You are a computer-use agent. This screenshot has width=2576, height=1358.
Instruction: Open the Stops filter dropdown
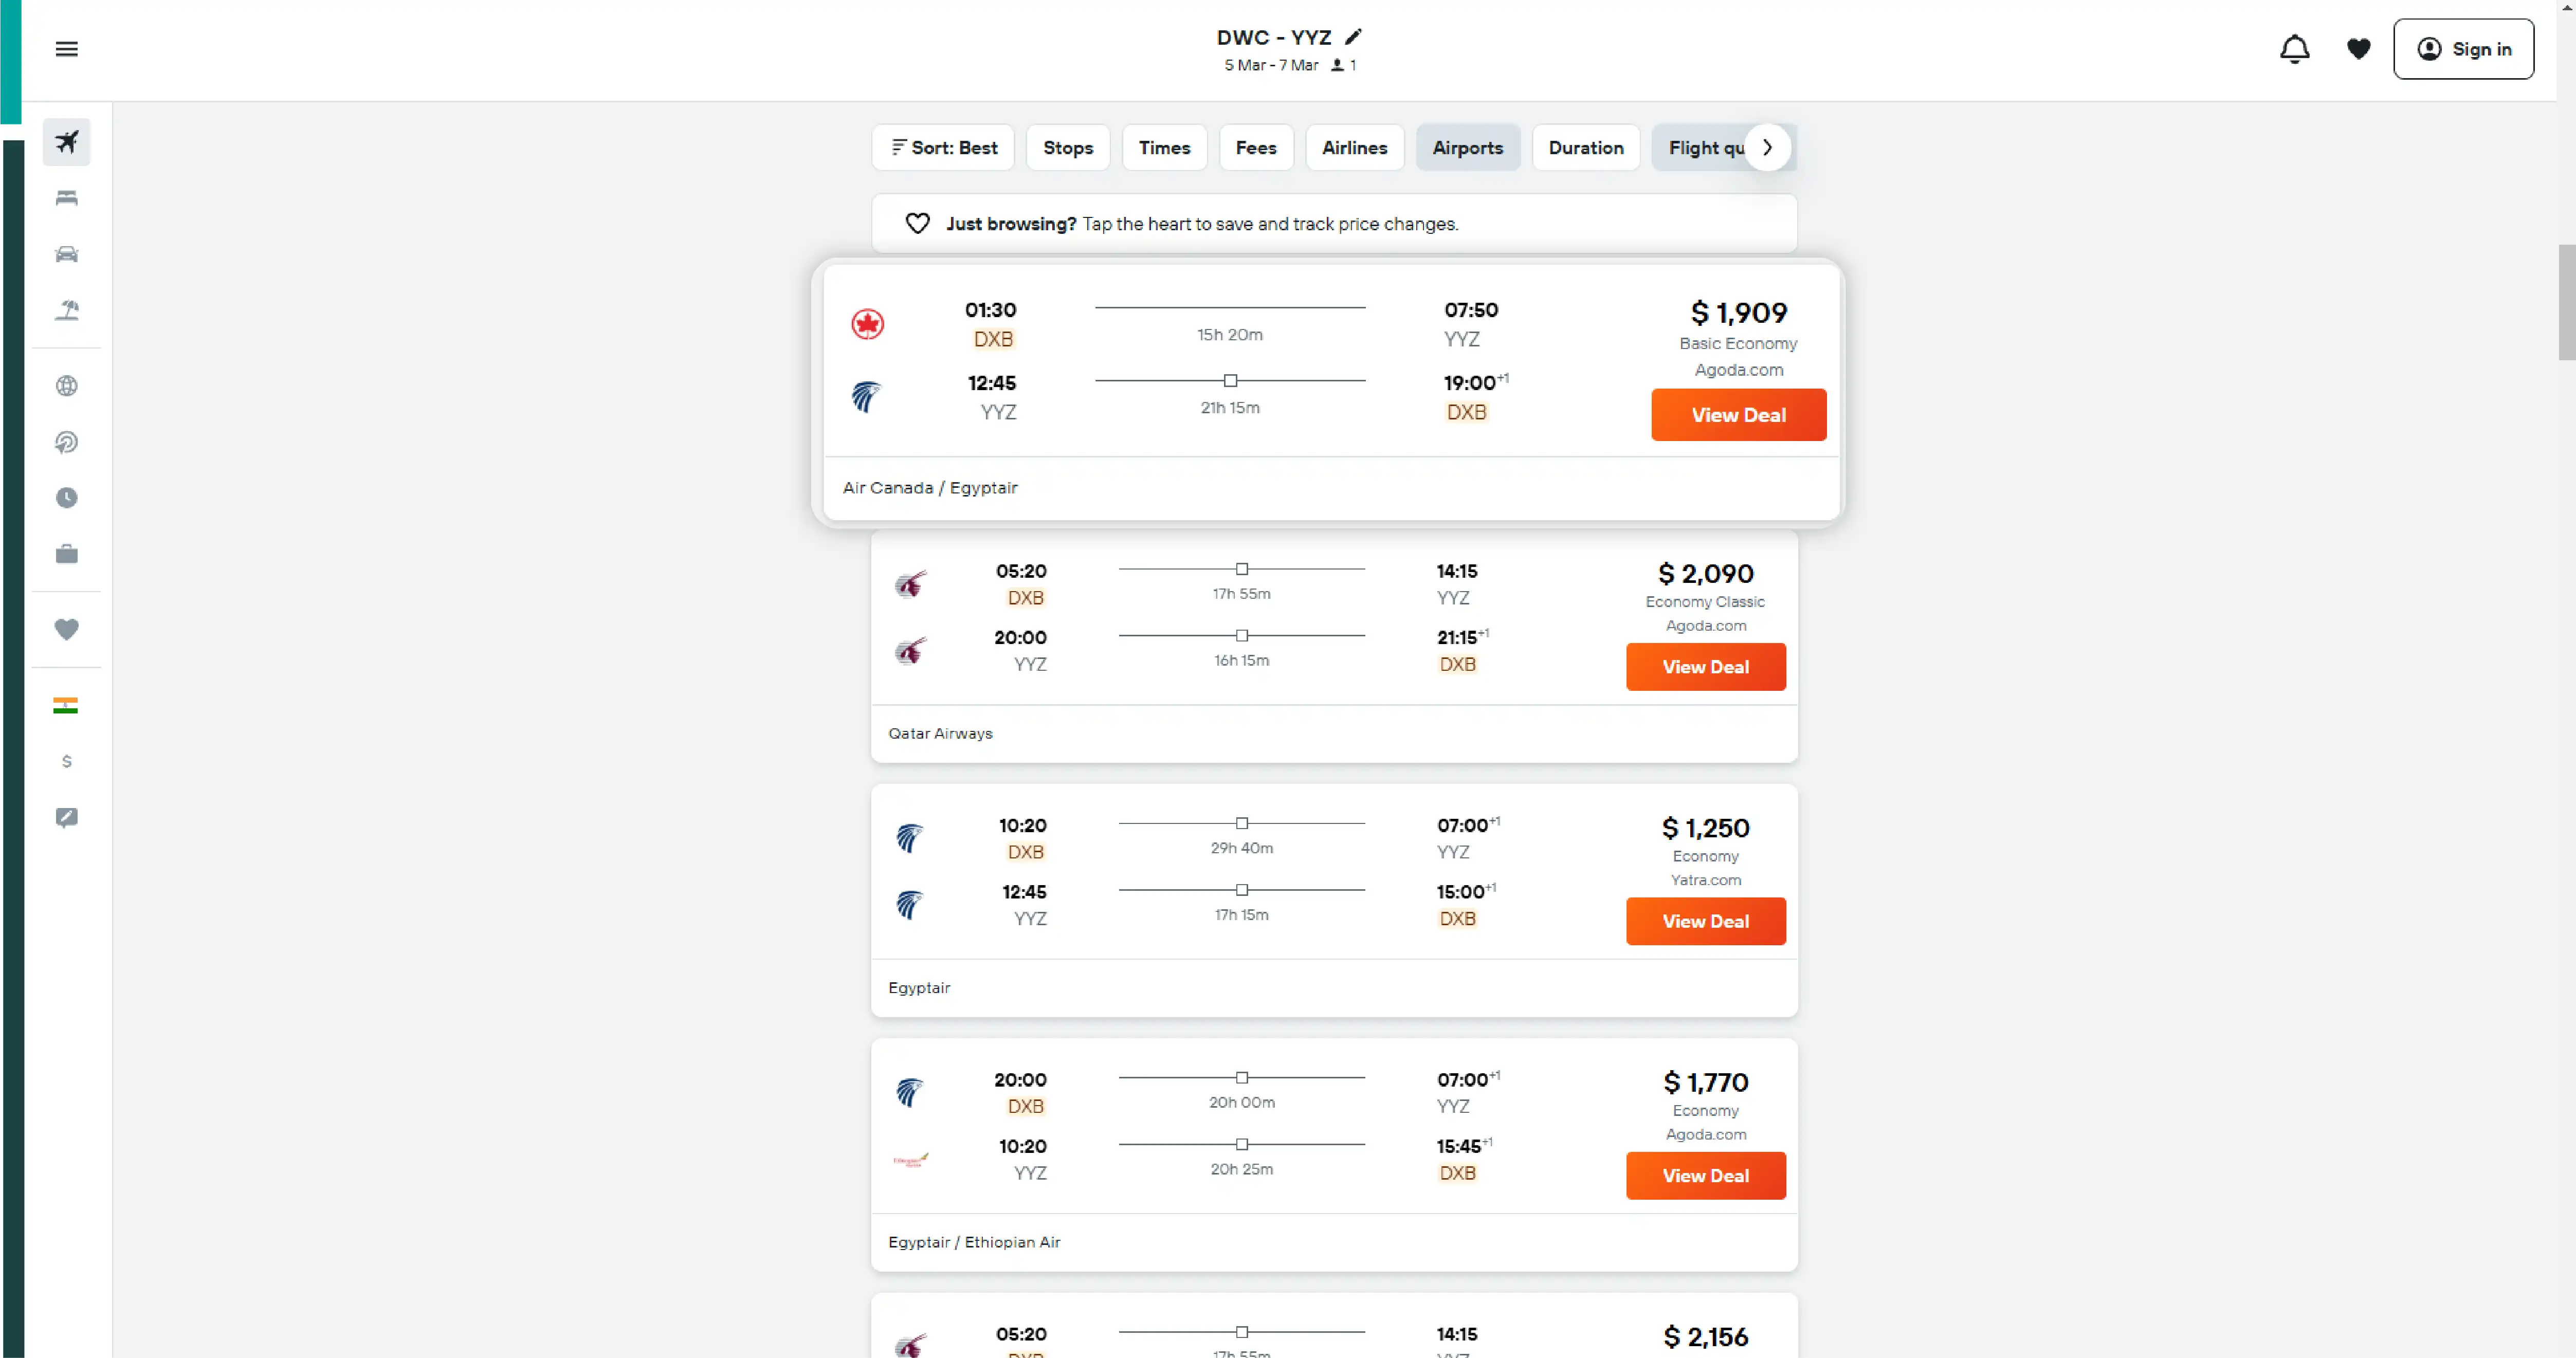(x=1068, y=147)
